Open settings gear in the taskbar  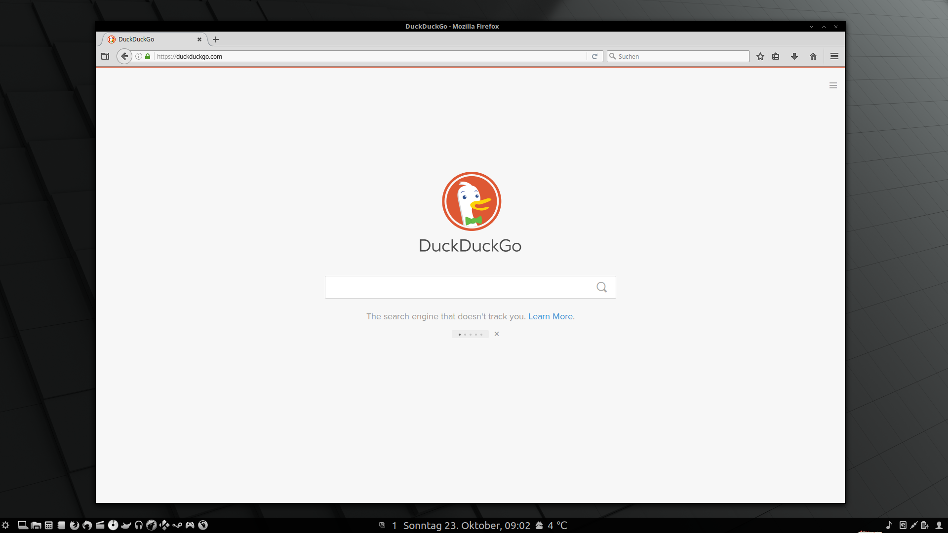coord(5,525)
